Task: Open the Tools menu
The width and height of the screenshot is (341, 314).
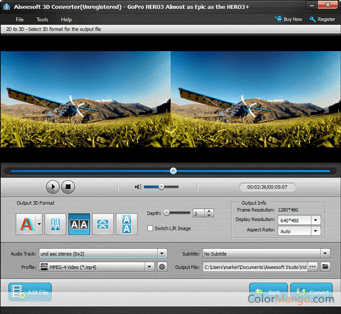Action: [x=43, y=19]
